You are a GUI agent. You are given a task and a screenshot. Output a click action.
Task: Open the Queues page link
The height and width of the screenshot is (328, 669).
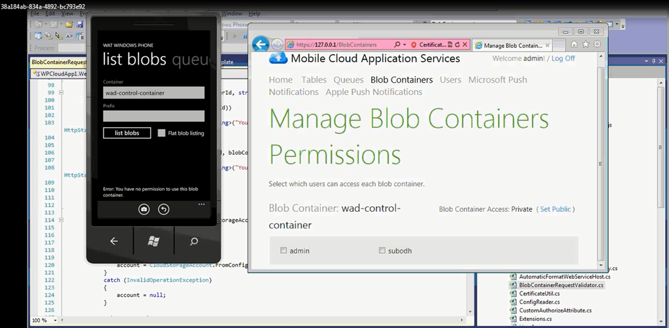(x=349, y=80)
